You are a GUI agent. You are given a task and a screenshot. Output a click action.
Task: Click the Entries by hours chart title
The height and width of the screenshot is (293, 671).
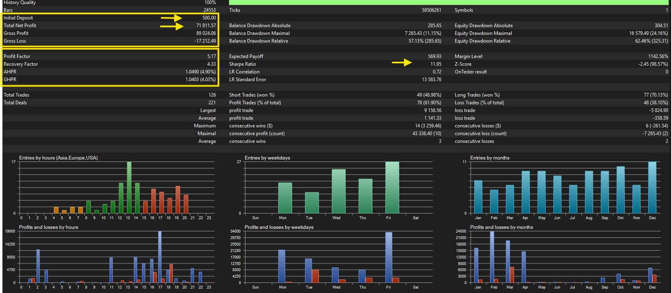[x=58, y=158]
